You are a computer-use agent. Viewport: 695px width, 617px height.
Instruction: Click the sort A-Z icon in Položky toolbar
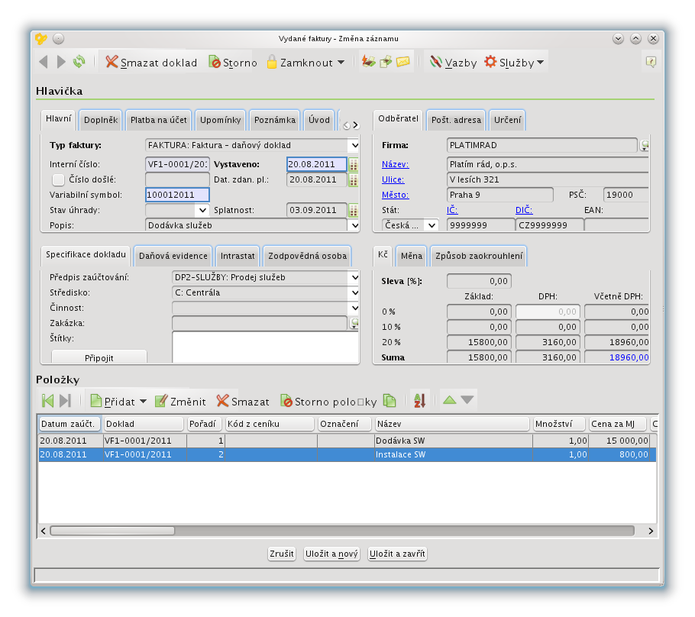click(419, 401)
